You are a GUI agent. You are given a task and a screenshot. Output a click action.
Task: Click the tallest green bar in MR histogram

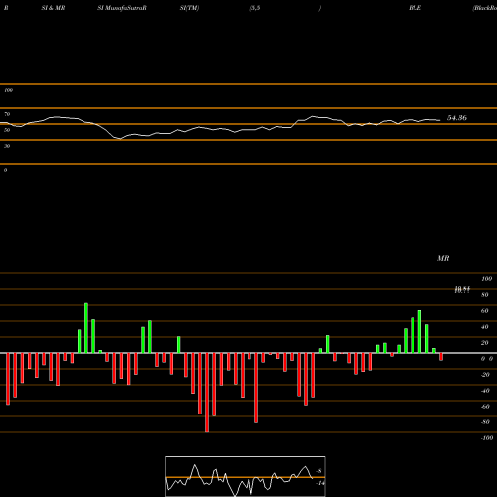86,328
